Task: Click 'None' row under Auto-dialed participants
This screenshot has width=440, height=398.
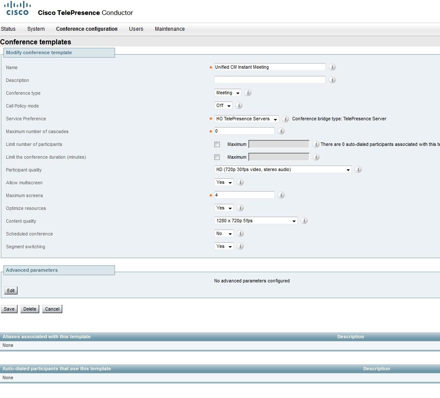Action: tap(220, 378)
